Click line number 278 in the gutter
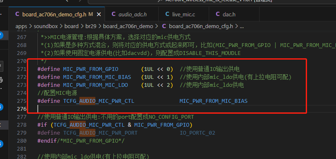Screen dimensions: 336x159 click(21, 125)
